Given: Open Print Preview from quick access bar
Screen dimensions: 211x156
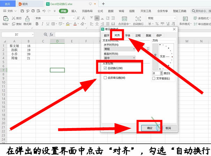Looking at the screenshot, I should pos(38,11).
